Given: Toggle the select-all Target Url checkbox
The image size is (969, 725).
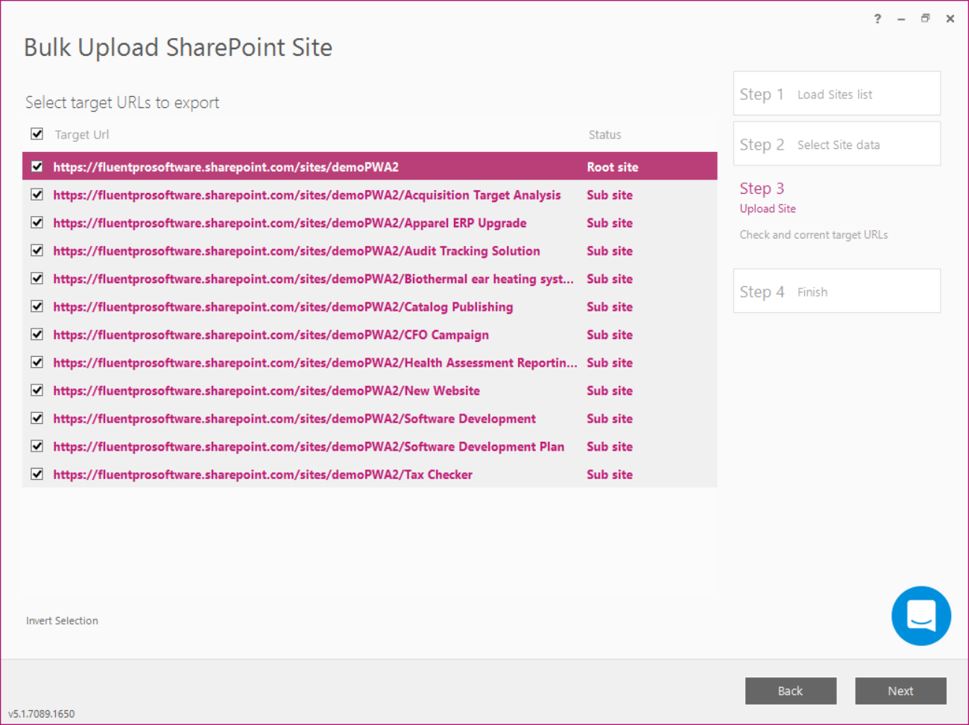Looking at the screenshot, I should pos(37,134).
